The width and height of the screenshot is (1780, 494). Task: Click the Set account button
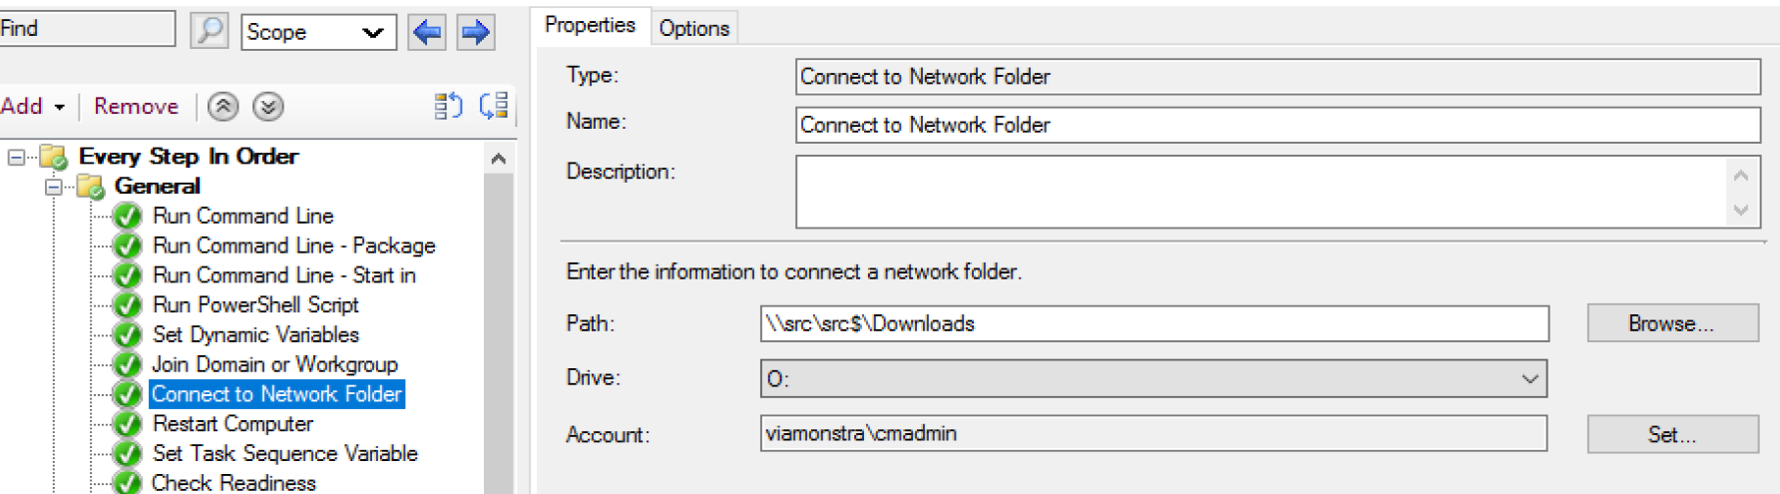click(1671, 434)
